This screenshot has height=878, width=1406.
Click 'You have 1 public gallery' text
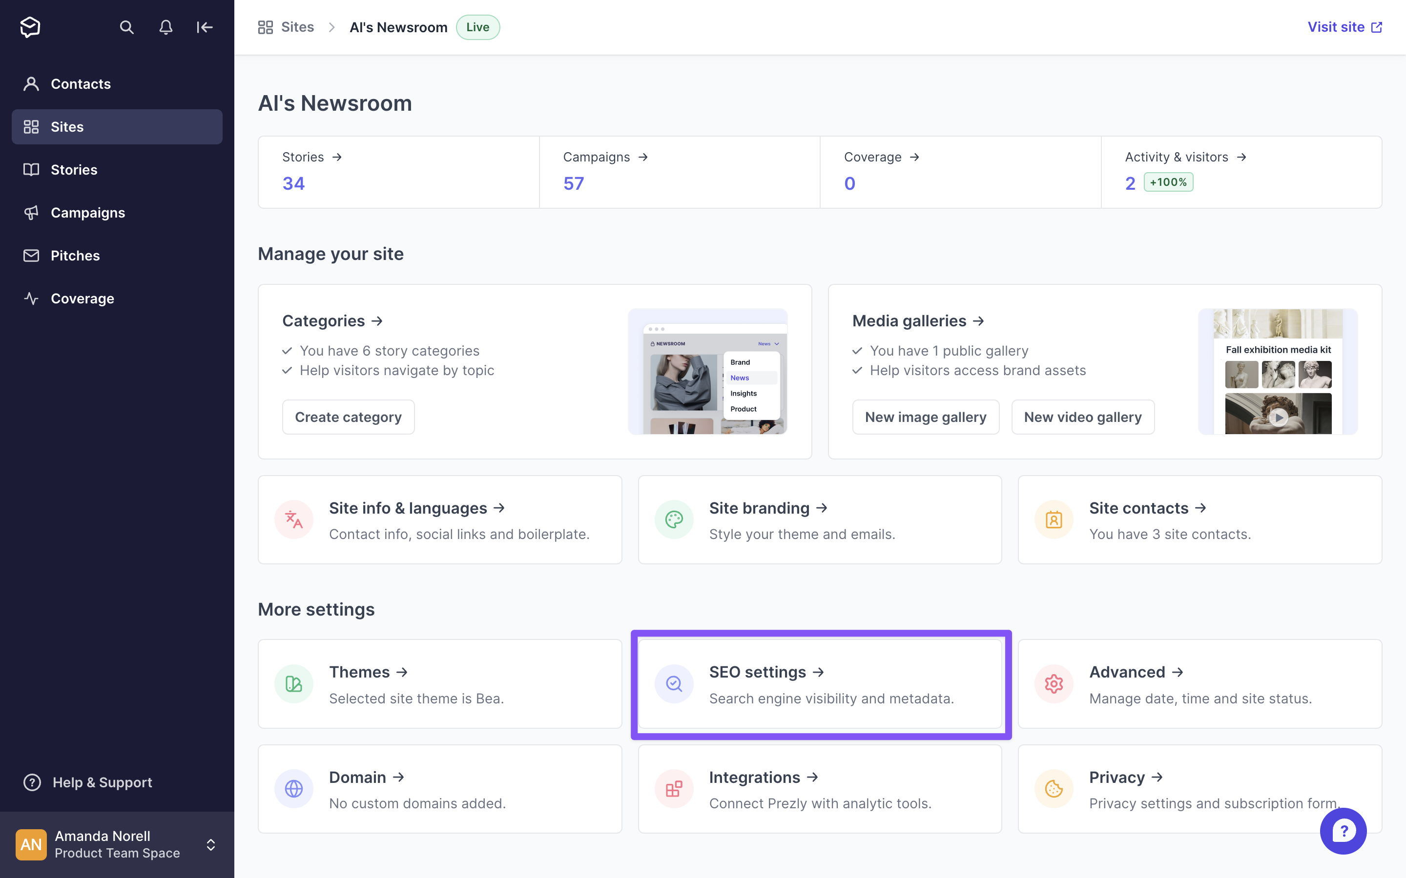pos(949,351)
